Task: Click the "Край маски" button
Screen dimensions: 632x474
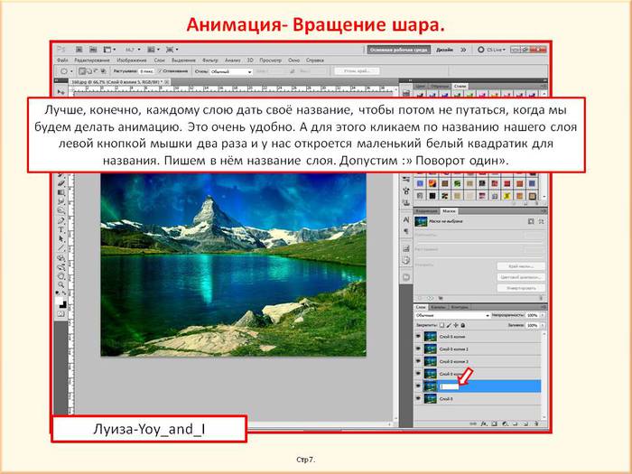Action: pos(521,266)
